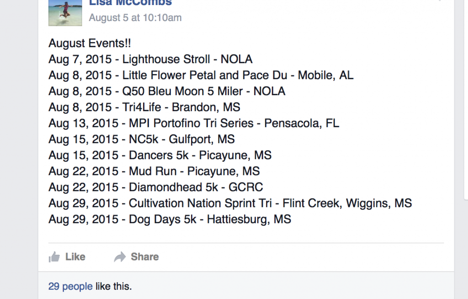The height and width of the screenshot is (299, 468).
Task: Open the August 5 at 10:10am timestamp
Action: (x=135, y=18)
